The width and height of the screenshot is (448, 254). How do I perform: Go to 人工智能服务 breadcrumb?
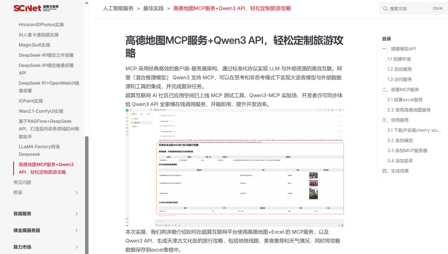tap(118, 9)
